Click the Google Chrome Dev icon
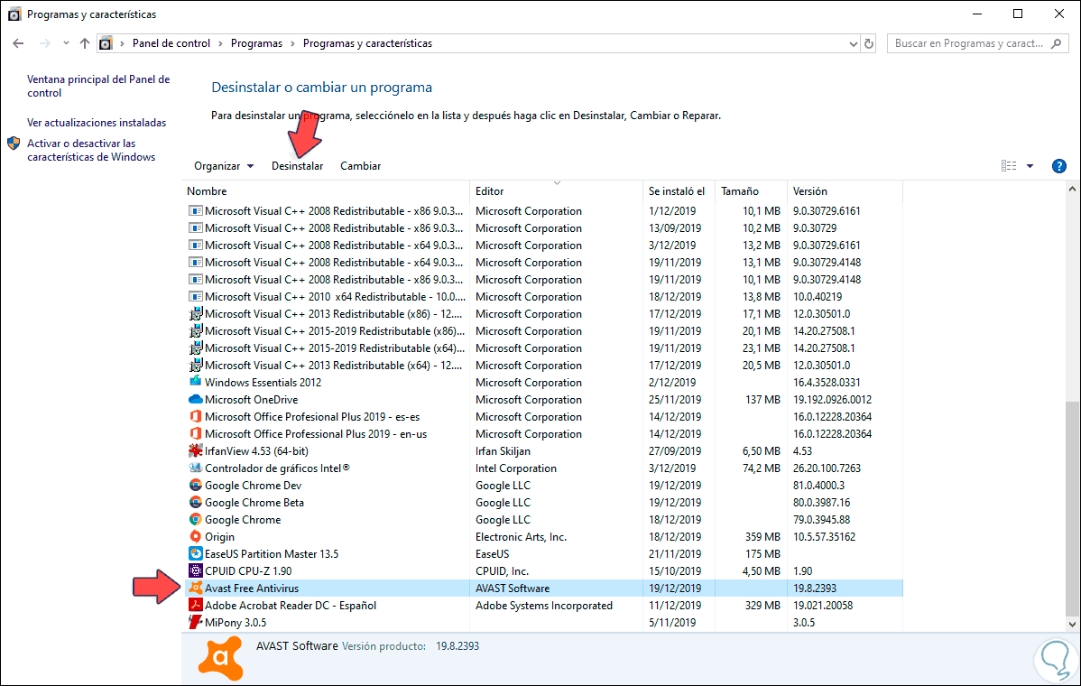The height and width of the screenshot is (686, 1081). 196,486
